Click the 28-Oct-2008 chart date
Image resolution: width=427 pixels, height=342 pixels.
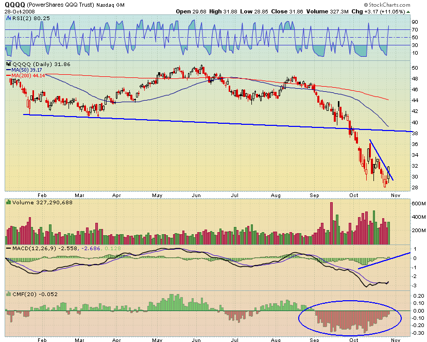[x=20, y=12]
